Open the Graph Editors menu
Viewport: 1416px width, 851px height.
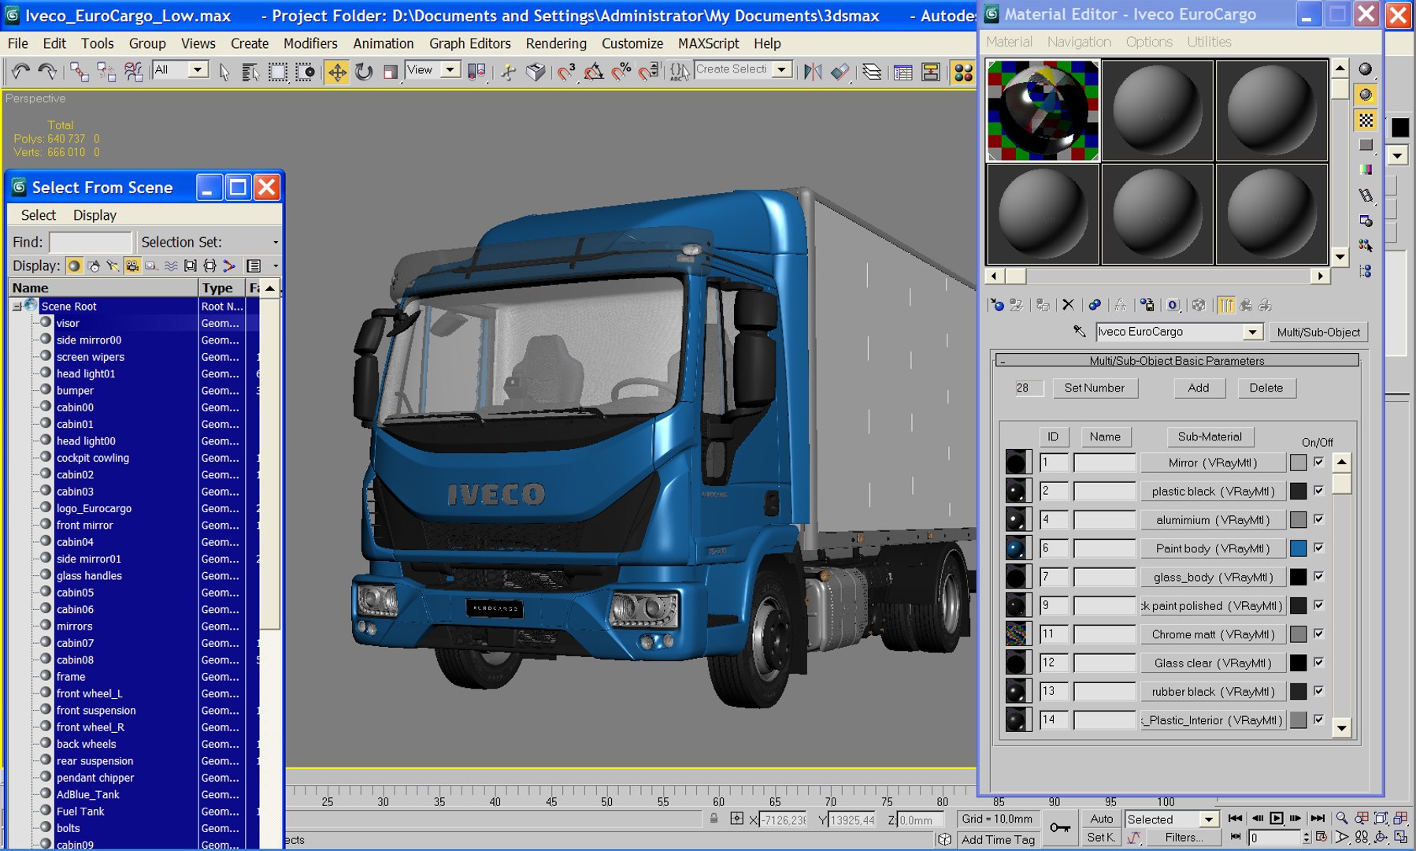pyautogui.click(x=469, y=43)
